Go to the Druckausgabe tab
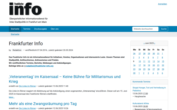The image size is (177, 110). click(40, 29)
